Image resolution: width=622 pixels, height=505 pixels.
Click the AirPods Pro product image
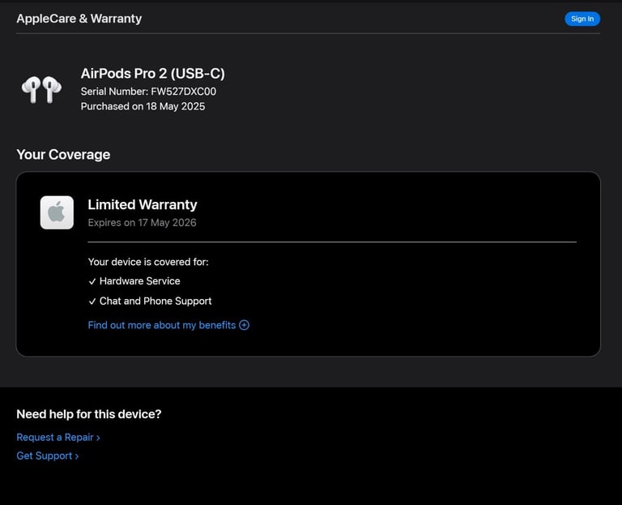coord(41,89)
